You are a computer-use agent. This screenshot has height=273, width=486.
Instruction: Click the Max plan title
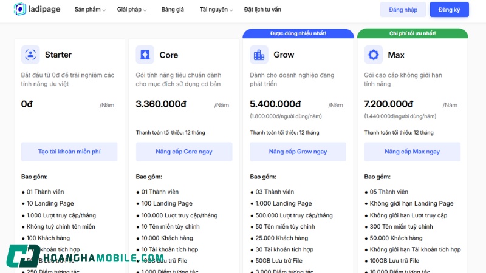click(396, 55)
